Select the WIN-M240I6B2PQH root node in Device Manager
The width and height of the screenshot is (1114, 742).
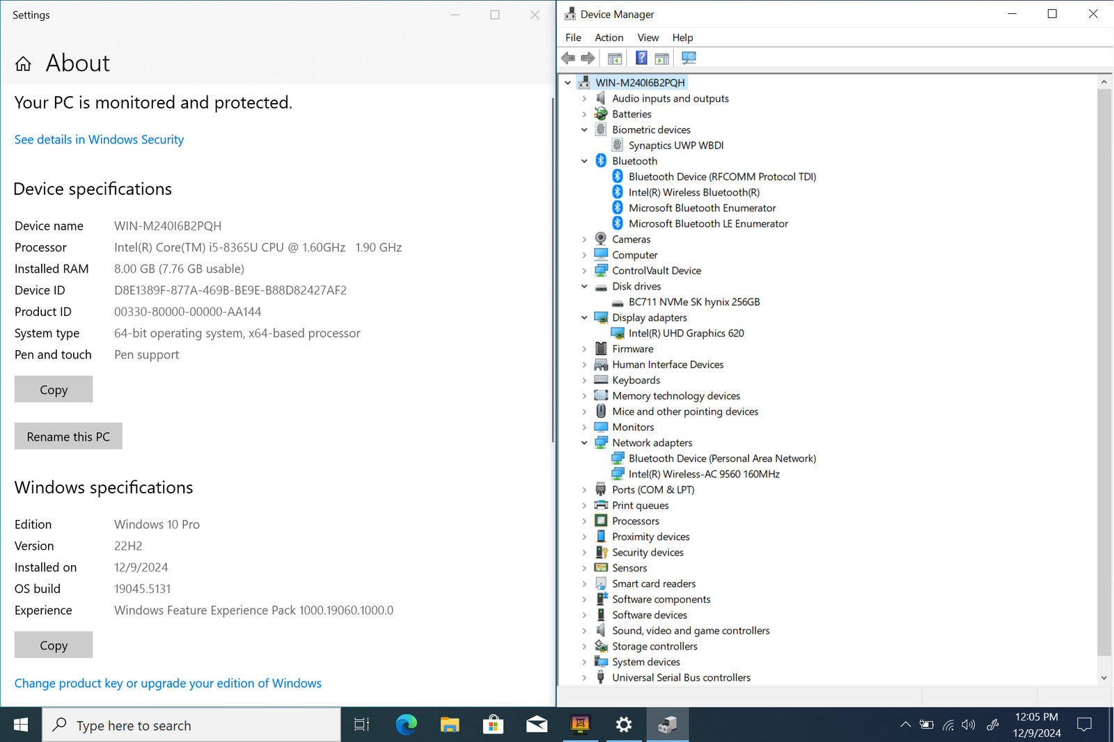(640, 82)
